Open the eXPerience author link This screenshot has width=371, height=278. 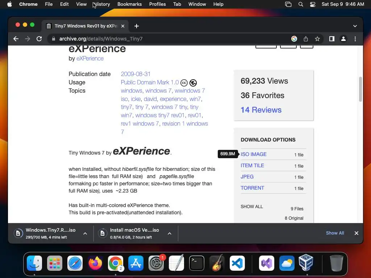tap(90, 58)
